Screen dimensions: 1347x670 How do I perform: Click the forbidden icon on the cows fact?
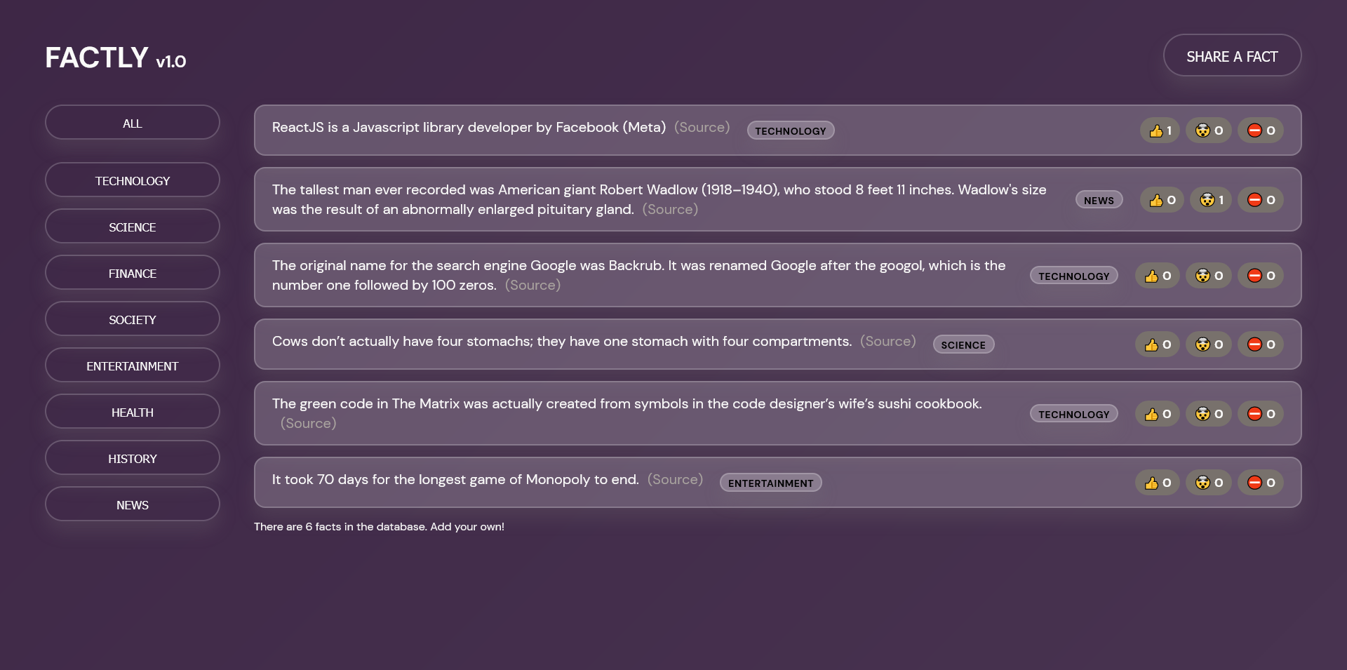pyautogui.click(x=1261, y=344)
